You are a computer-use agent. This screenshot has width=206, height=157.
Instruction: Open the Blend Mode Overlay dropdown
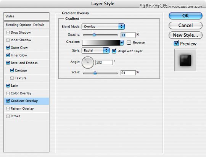pos(103,27)
